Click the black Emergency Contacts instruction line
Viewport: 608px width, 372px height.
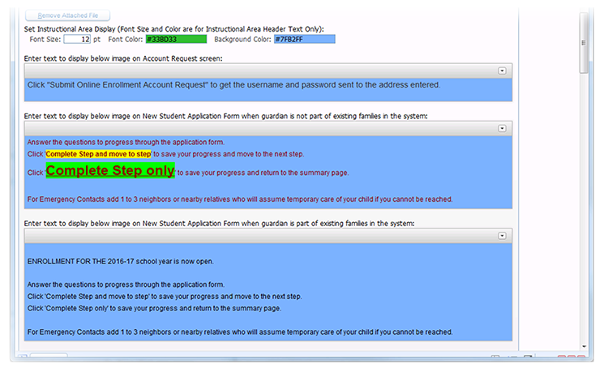[x=240, y=332]
